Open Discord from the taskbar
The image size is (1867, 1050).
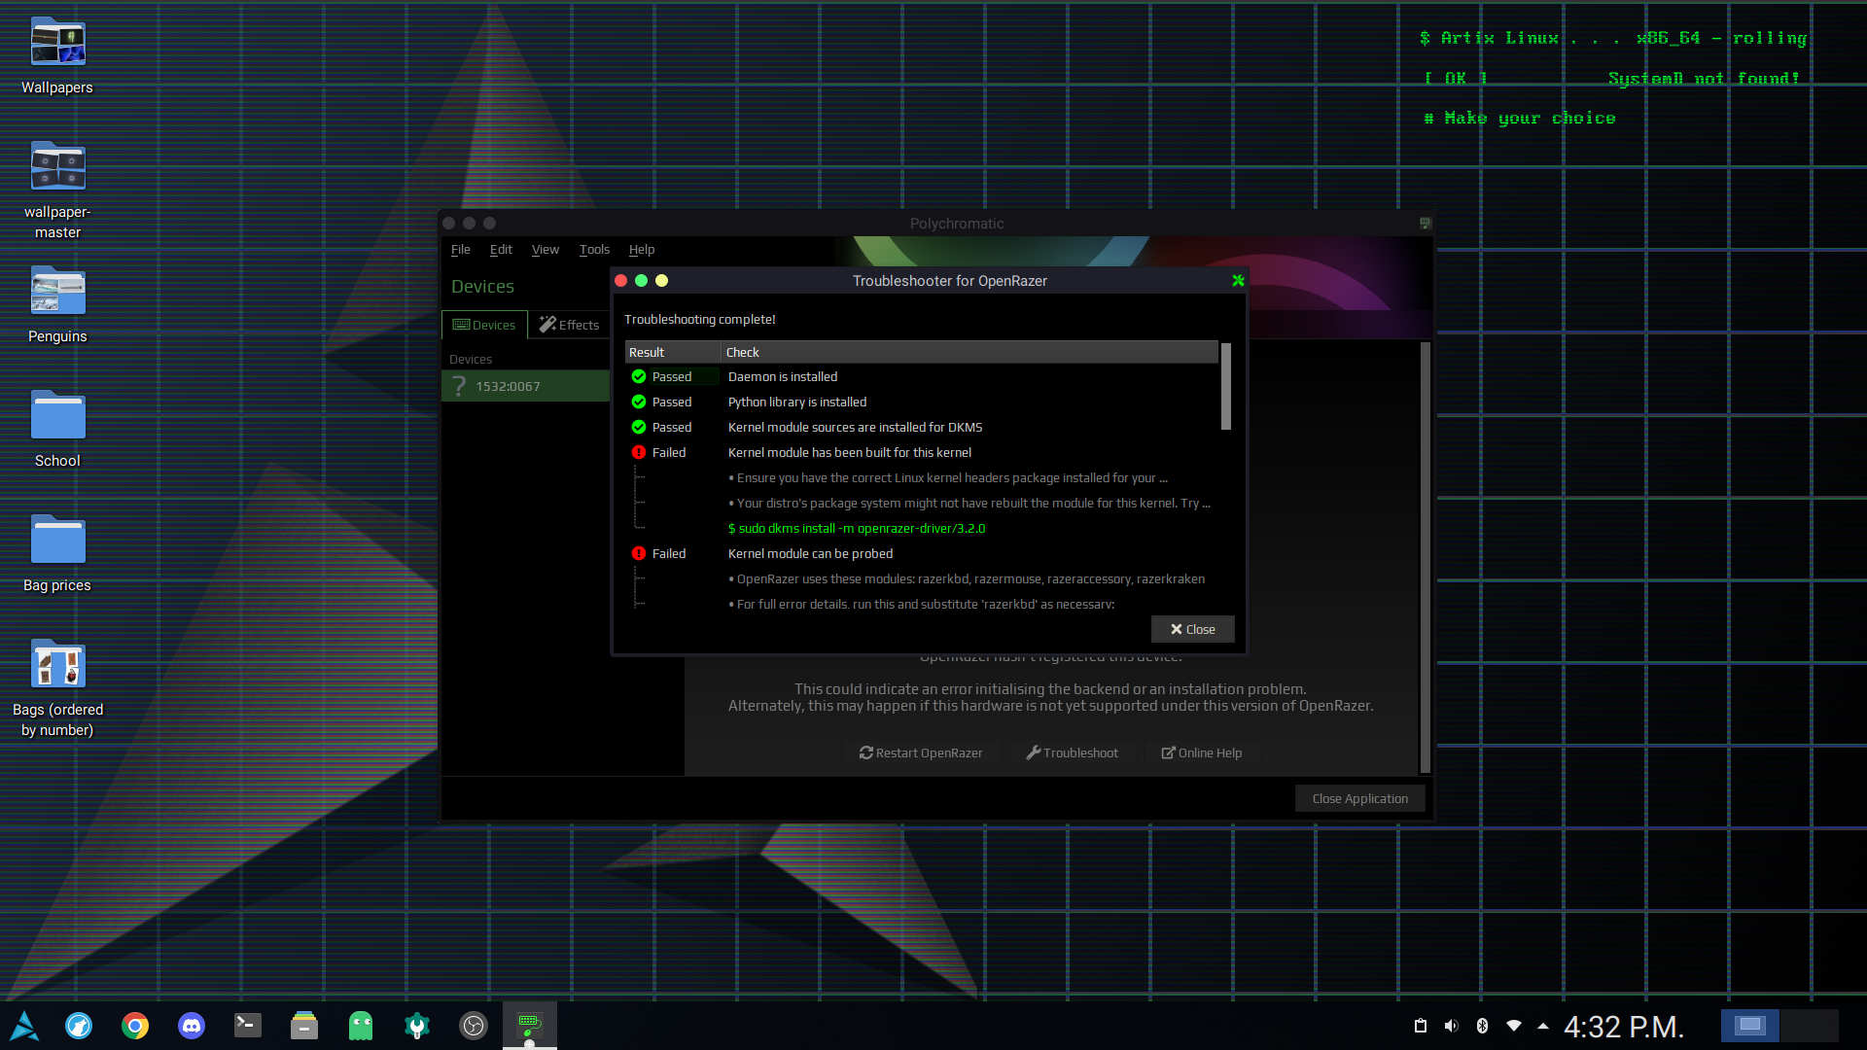pyautogui.click(x=191, y=1026)
